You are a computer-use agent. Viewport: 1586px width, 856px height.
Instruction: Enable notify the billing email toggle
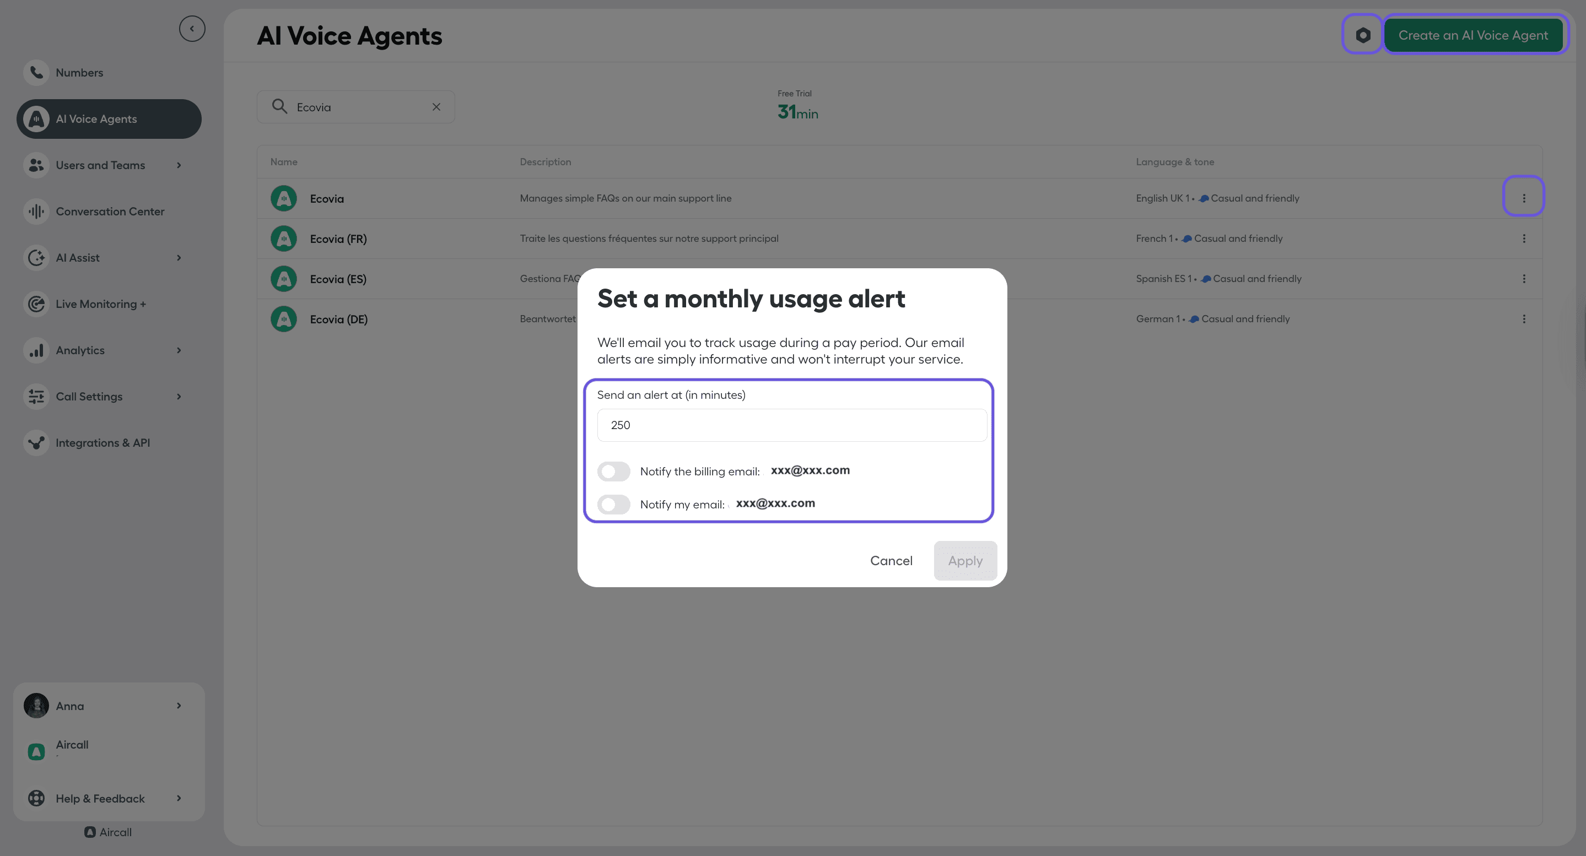coord(613,472)
